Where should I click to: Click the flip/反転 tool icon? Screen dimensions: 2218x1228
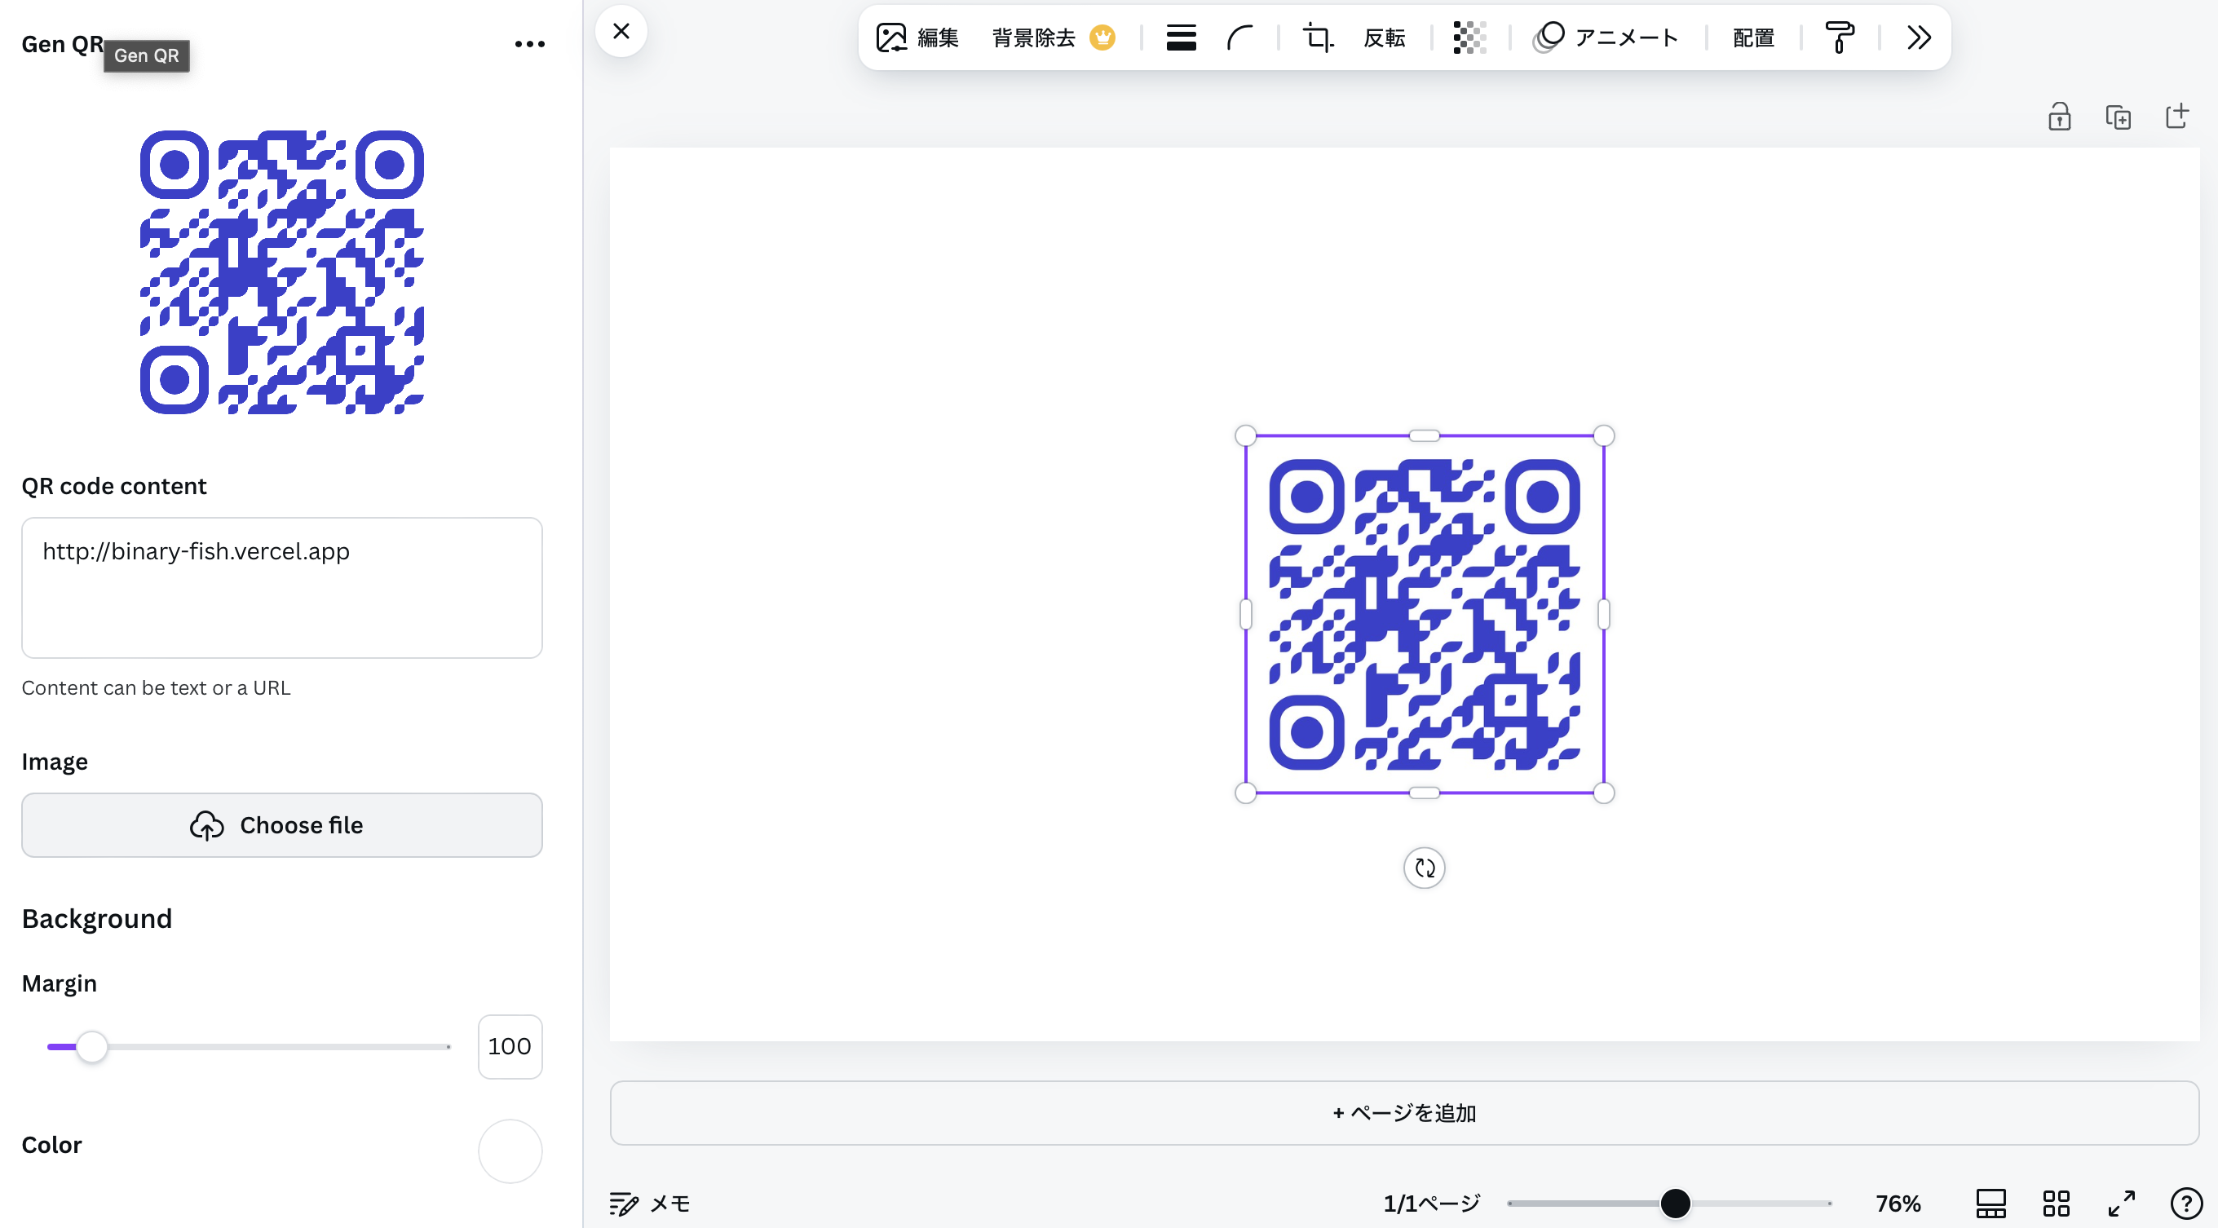pyautogui.click(x=1382, y=37)
